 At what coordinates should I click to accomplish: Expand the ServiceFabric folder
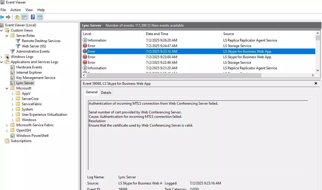(x=12, y=104)
